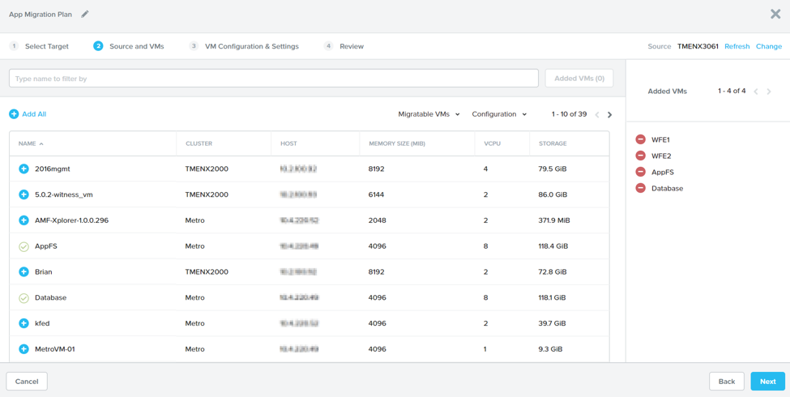Go to Review step
This screenshot has width=790, height=397.
tap(344, 46)
